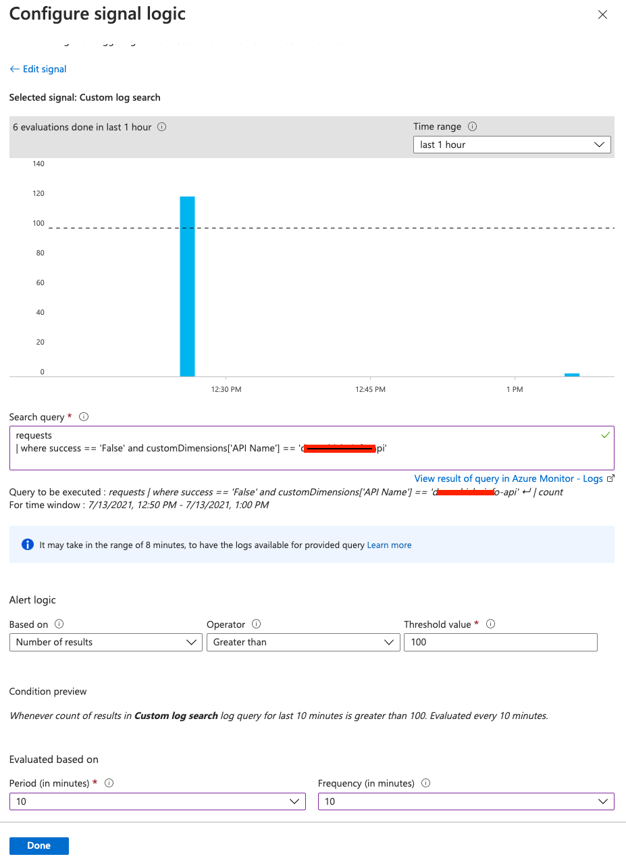This screenshot has width=626, height=865.
Task: Click inside the Search query text box
Action: [x=312, y=447]
